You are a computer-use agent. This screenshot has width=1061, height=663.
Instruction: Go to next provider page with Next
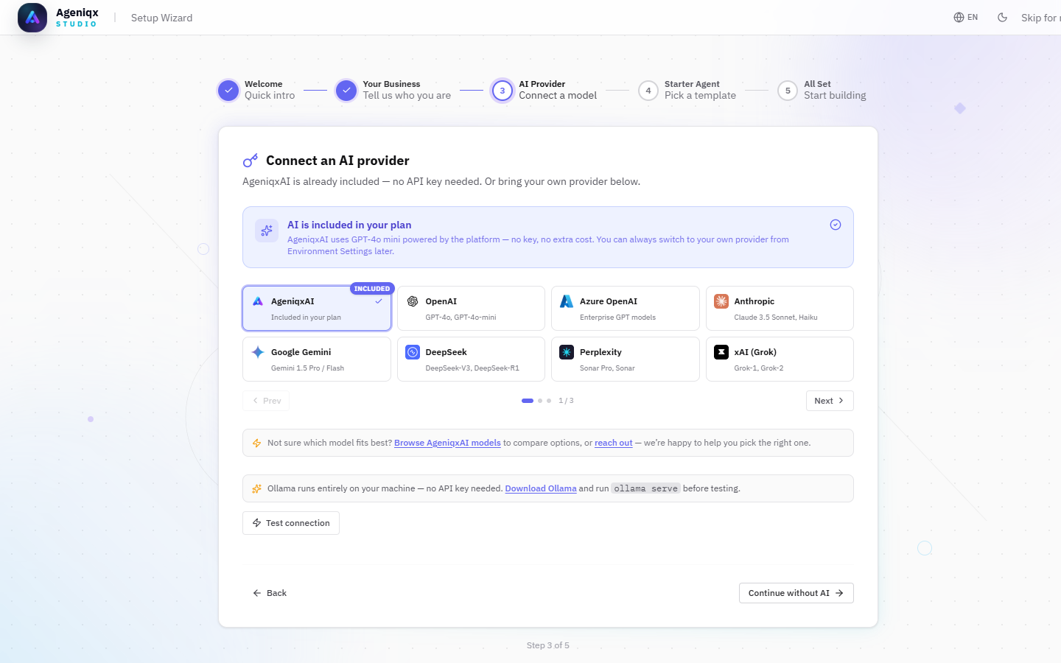pyautogui.click(x=830, y=401)
